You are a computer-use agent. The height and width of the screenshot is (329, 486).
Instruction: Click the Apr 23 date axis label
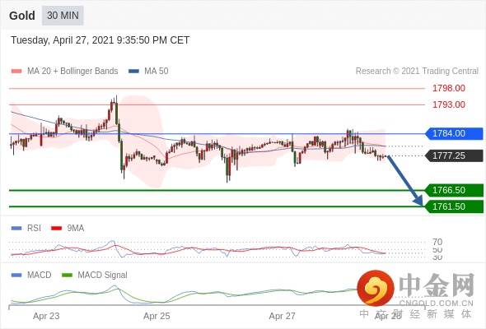[x=46, y=316]
